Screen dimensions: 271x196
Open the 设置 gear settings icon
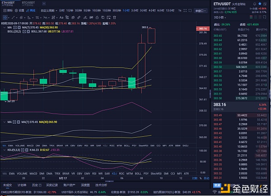tap(19, 10)
